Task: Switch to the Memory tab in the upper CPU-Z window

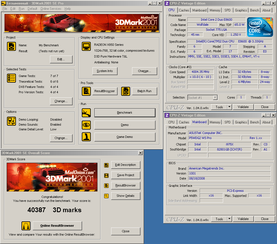Action: 215,10
